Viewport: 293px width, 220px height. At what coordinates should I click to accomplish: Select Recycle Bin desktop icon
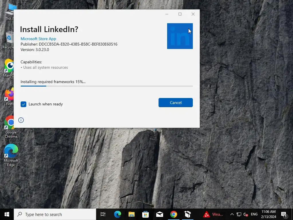click(x=8, y=40)
